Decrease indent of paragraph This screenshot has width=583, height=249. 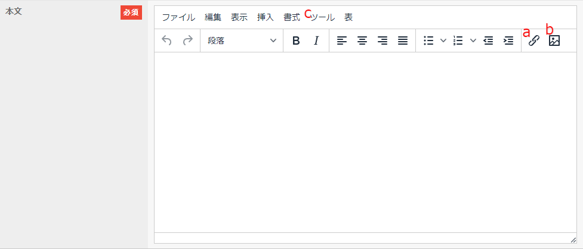[x=488, y=41]
